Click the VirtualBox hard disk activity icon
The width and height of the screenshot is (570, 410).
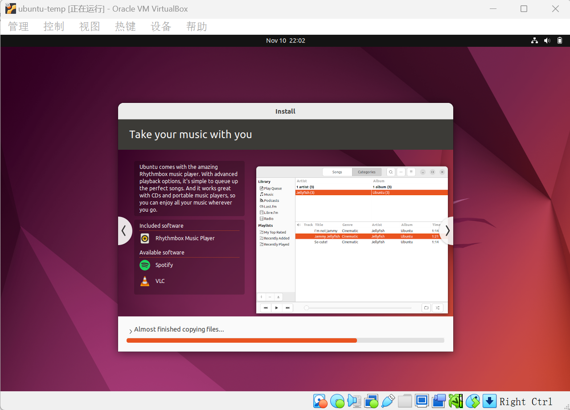pyautogui.click(x=320, y=401)
